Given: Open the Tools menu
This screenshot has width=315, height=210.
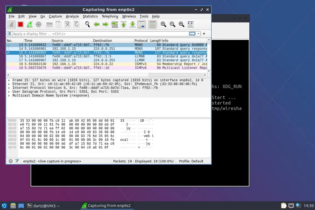Looking at the screenshot, I should tap(144, 16).
